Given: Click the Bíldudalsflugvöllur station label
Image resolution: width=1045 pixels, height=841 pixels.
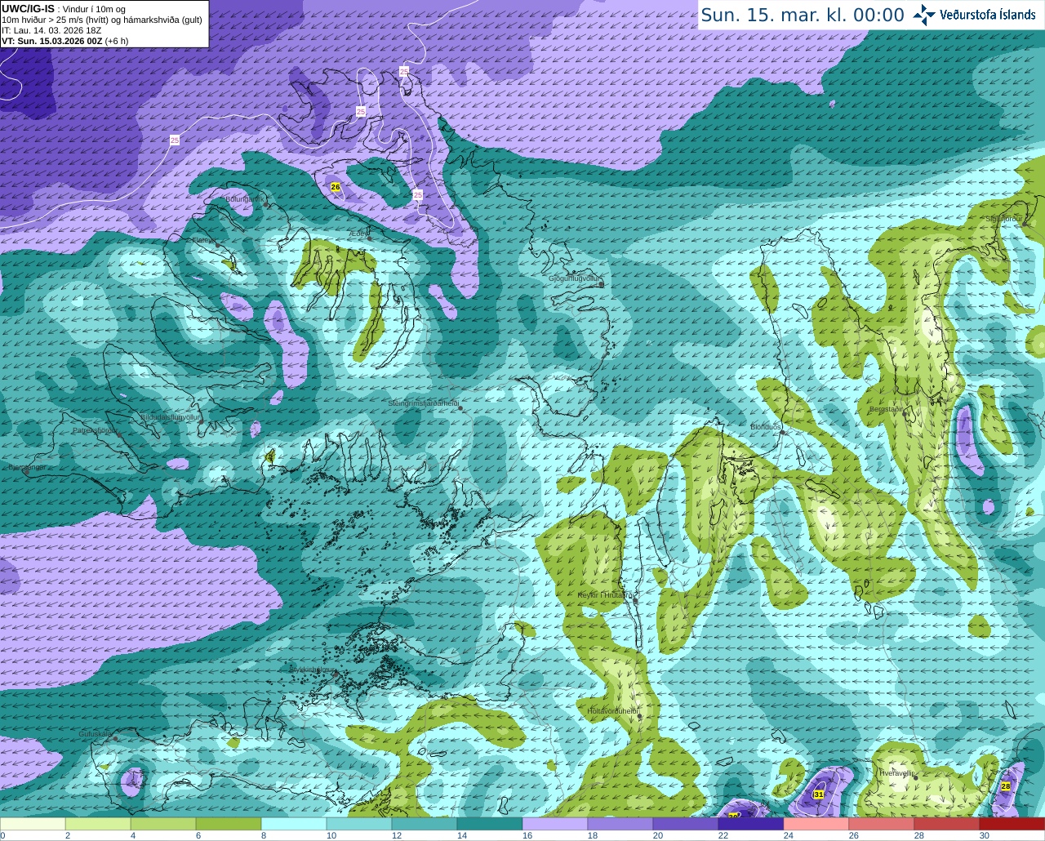Looking at the screenshot, I should [x=170, y=416].
